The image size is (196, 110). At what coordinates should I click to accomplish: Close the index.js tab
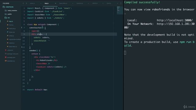coord(40,3)
